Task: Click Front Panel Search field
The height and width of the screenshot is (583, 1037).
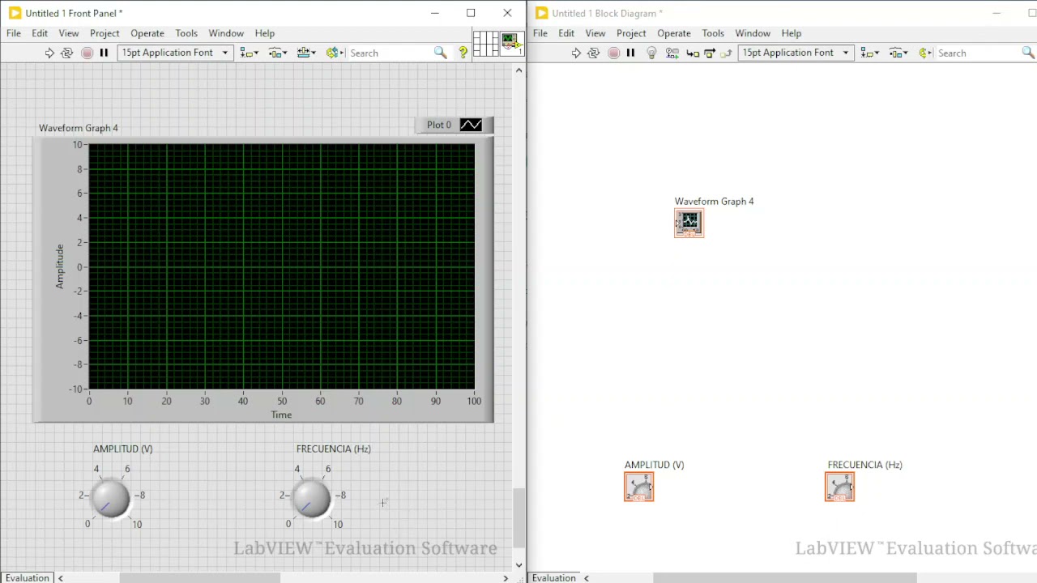Action: 389,53
